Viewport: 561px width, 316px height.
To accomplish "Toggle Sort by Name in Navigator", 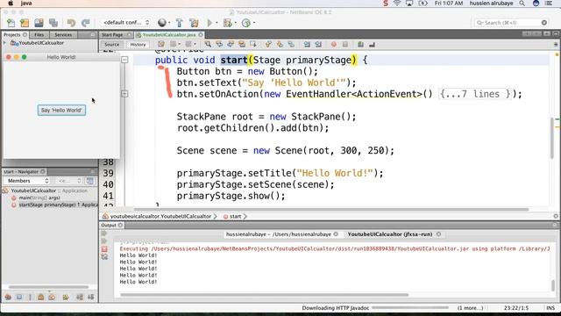I will 80,297.
